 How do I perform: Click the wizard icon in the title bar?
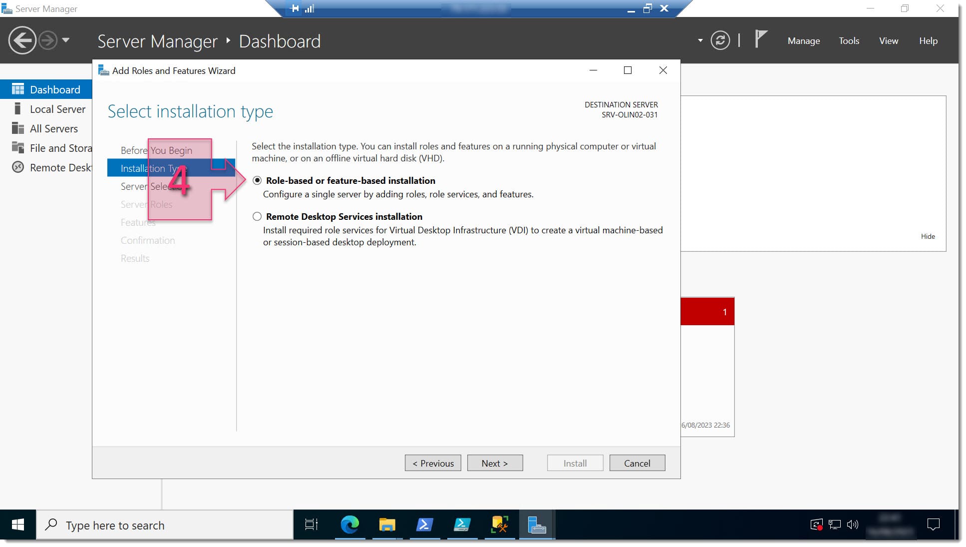(x=103, y=70)
